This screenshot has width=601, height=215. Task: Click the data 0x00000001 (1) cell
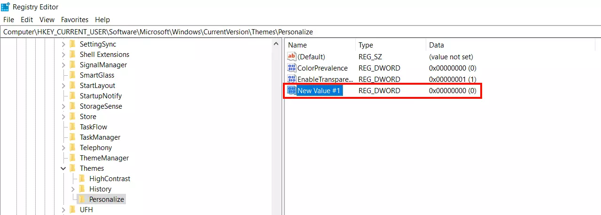(x=453, y=80)
